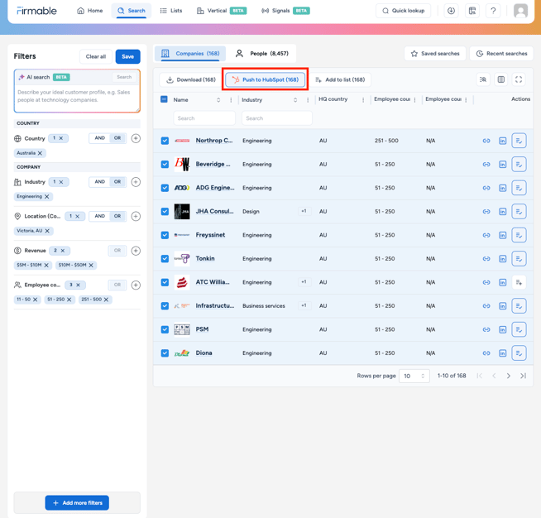541x518 pixels.
Task: Clear all Revenue filters via count chip
Action: 62,251
